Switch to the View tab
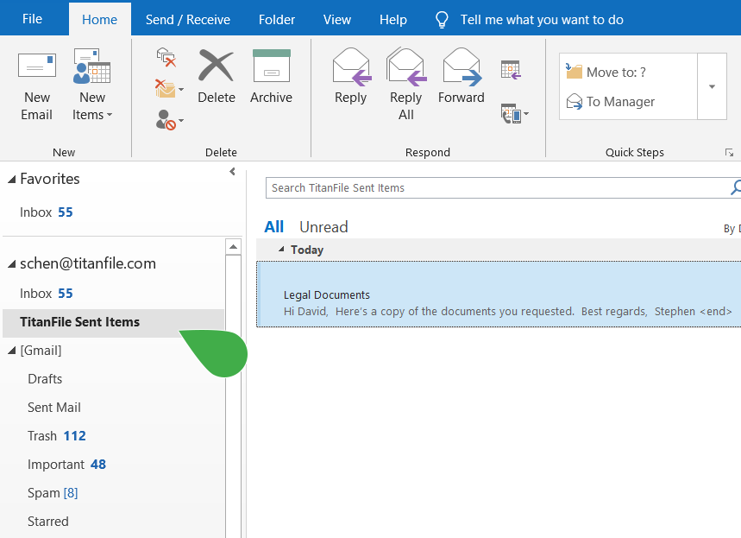The width and height of the screenshot is (741, 538). coord(336,19)
